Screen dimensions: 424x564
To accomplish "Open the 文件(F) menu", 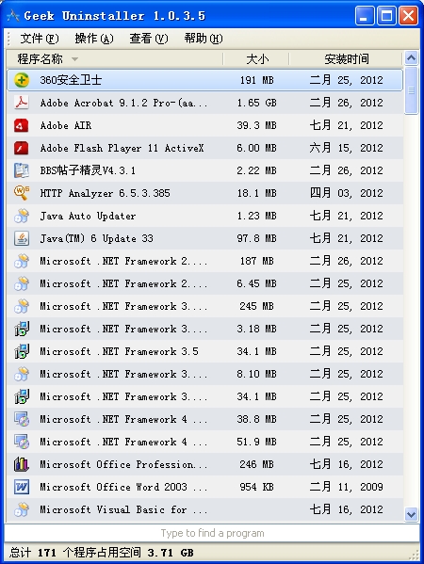I will pyautogui.click(x=40, y=38).
